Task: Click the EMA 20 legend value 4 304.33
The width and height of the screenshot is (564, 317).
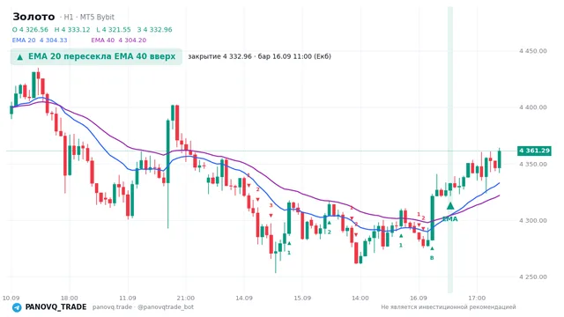Action: tap(53, 41)
